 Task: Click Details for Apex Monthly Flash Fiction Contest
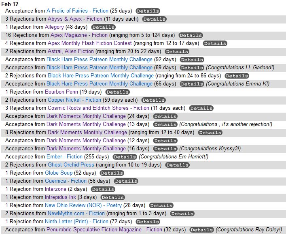point(215,43)
